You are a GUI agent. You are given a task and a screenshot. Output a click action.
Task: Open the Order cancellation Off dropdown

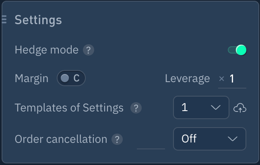tap(209, 139)
